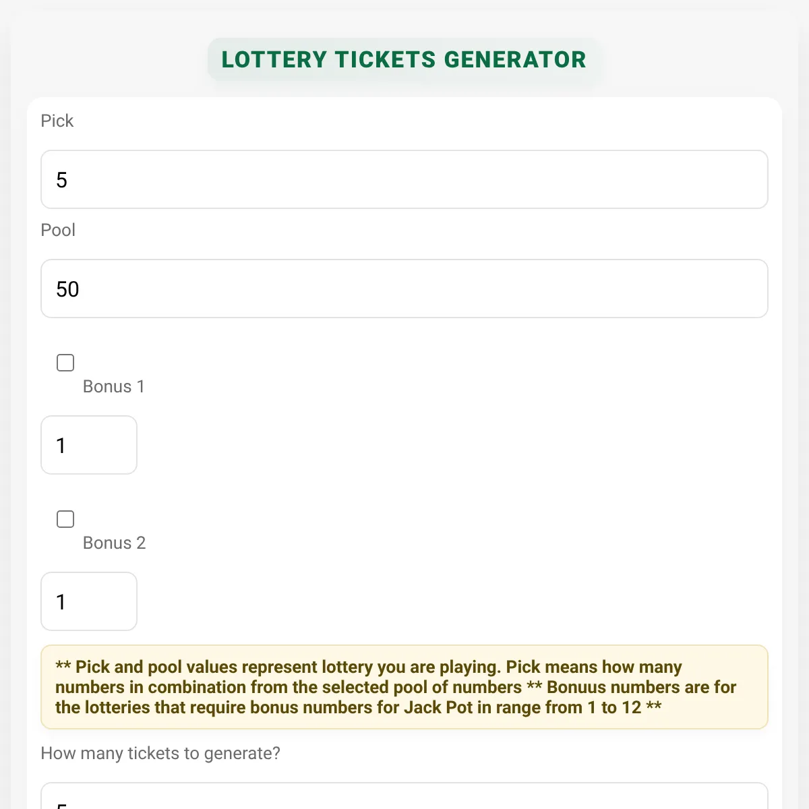809x809 pixels.
Task: Click the word LOTTERY in the title
Action: coord(274,59)
